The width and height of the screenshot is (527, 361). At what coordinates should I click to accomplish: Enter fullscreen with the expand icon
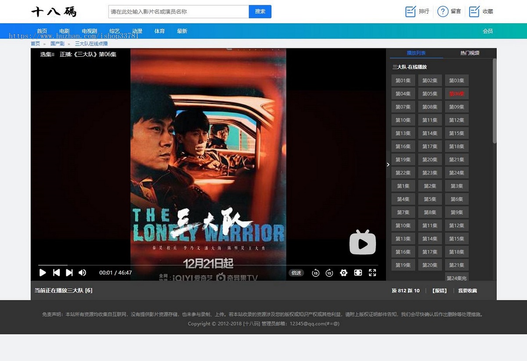tap(372, 273)
